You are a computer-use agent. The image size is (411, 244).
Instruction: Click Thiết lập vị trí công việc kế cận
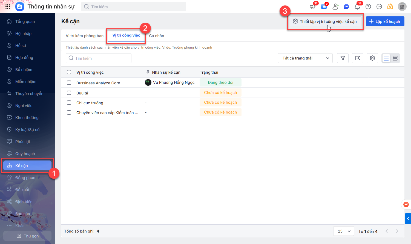tap(325, 22)
